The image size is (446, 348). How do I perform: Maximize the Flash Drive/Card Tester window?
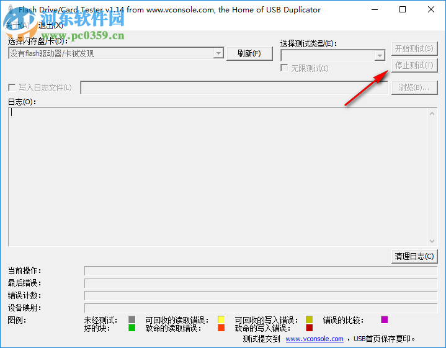point(403,9)
